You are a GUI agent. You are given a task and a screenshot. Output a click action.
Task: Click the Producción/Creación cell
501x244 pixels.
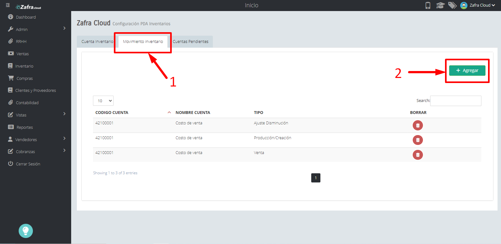click(272, 138)
